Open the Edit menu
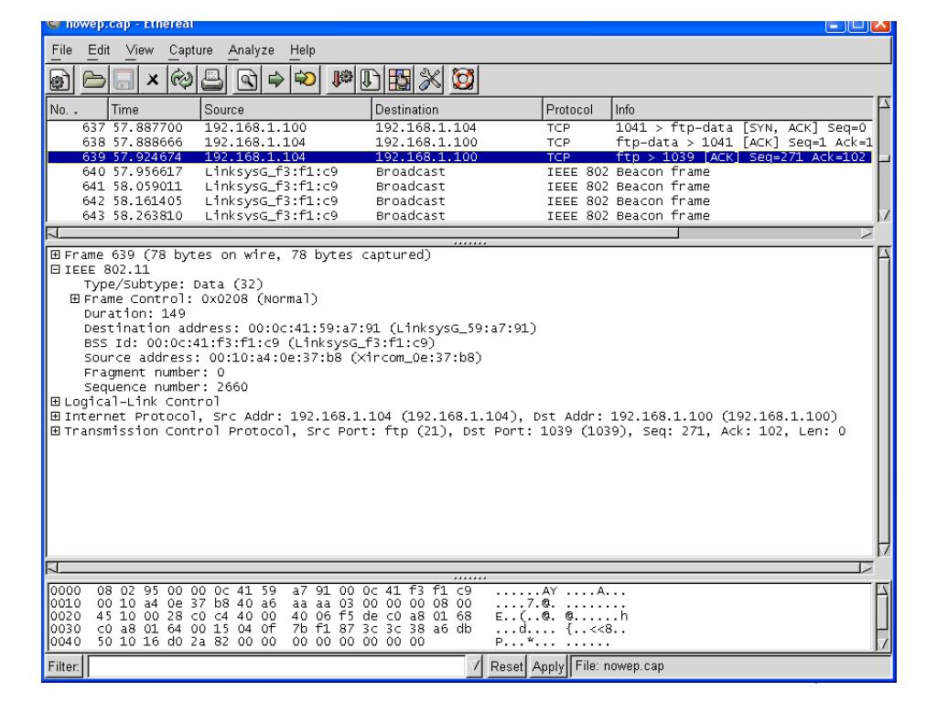Image resolution: width=937 pixels, height=703 pixels. 99,50
